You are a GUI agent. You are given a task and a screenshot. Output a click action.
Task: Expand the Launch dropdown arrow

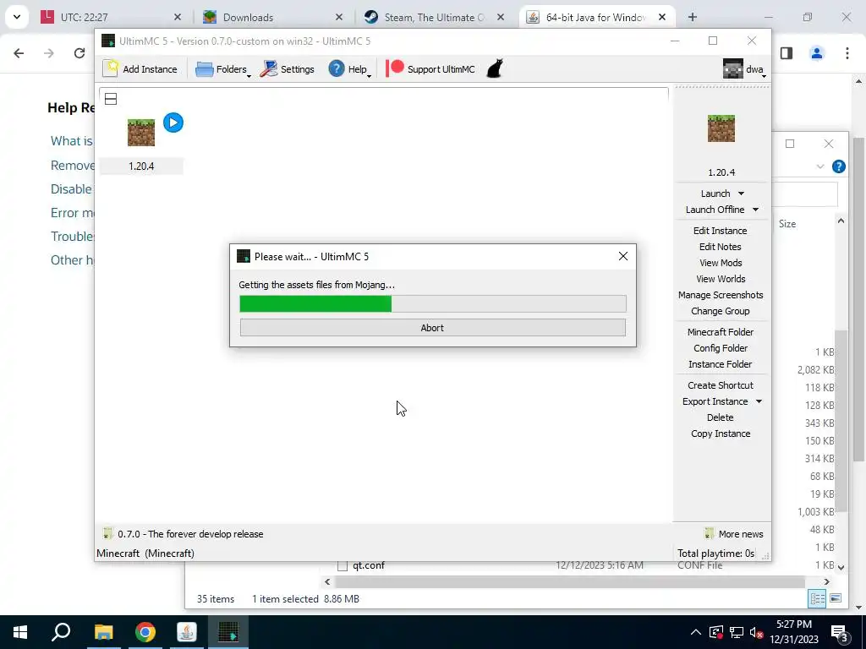741,194
